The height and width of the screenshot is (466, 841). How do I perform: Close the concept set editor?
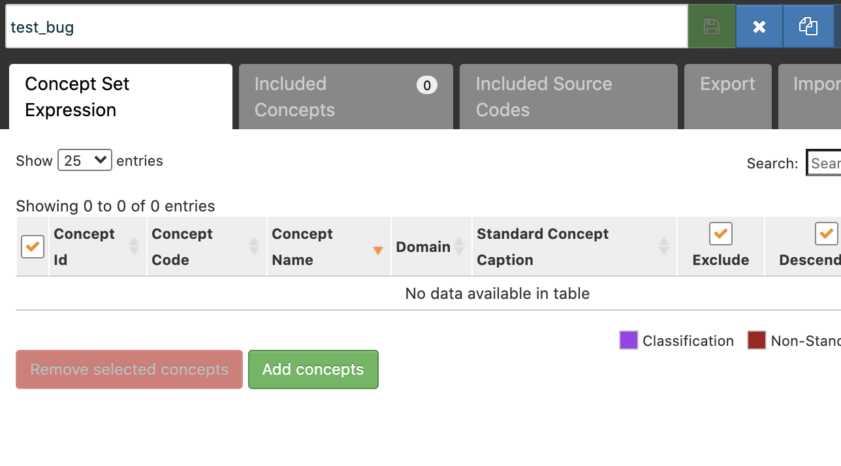[759, 26]
